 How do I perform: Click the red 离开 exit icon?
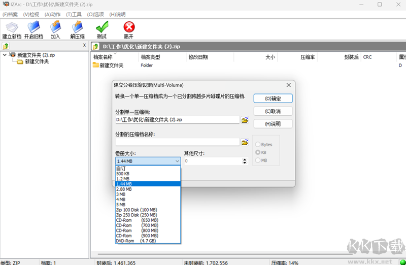tap(129, 27)
